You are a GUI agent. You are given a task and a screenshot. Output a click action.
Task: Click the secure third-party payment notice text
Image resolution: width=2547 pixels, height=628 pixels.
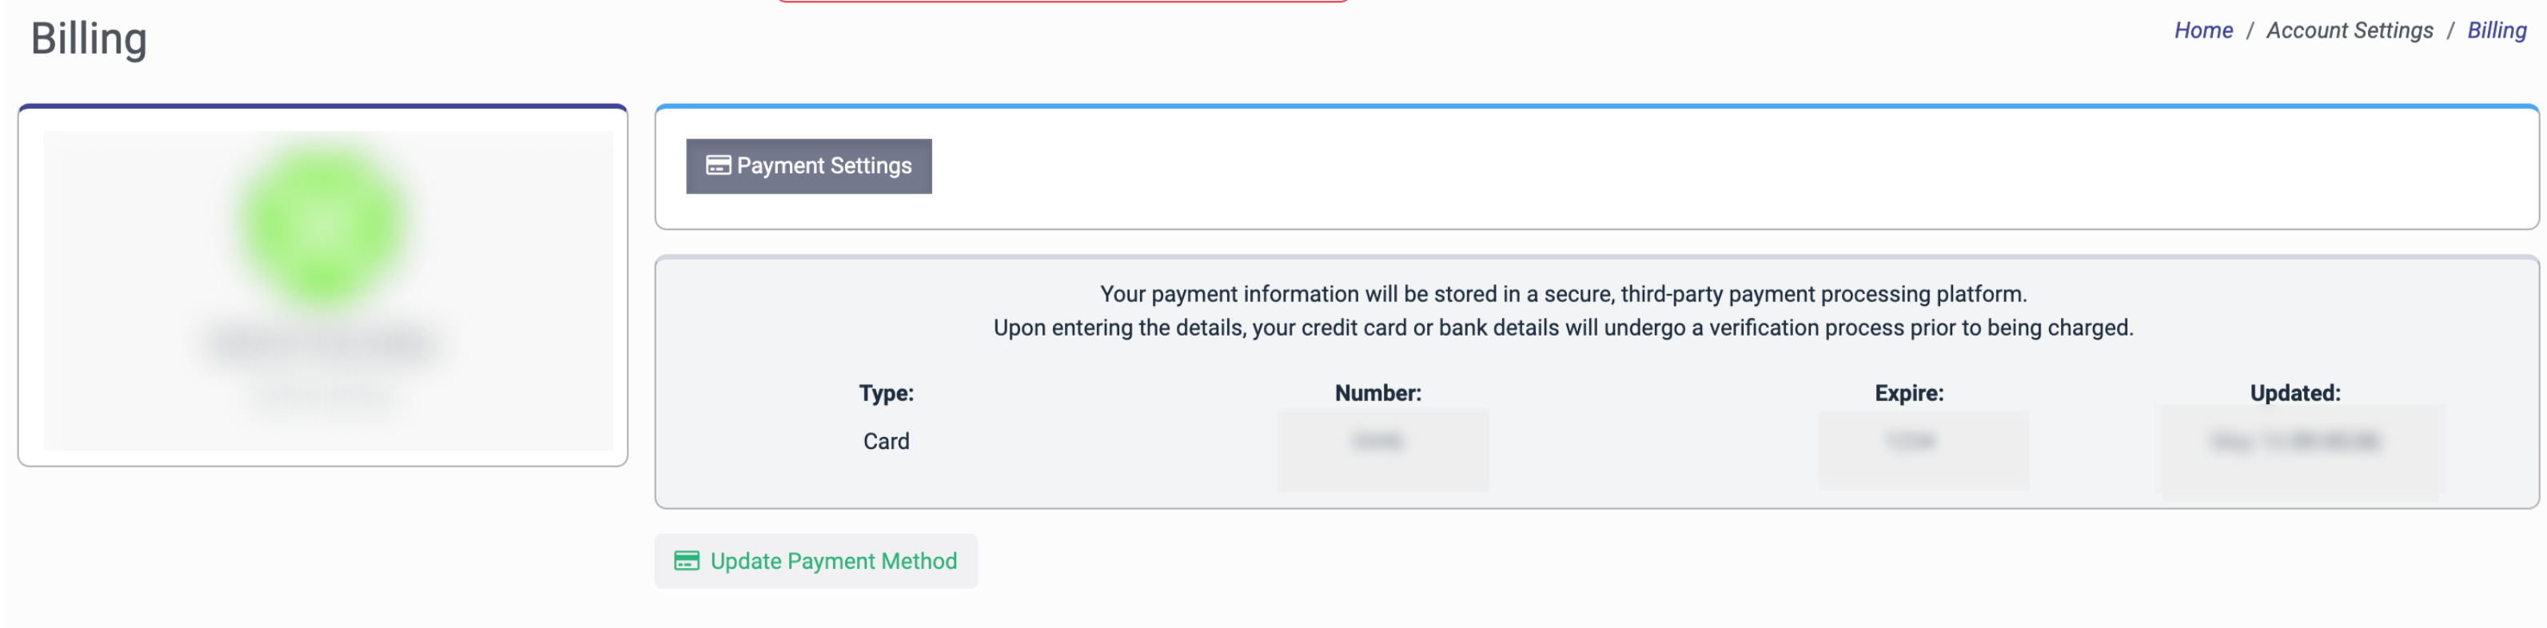1562,294
